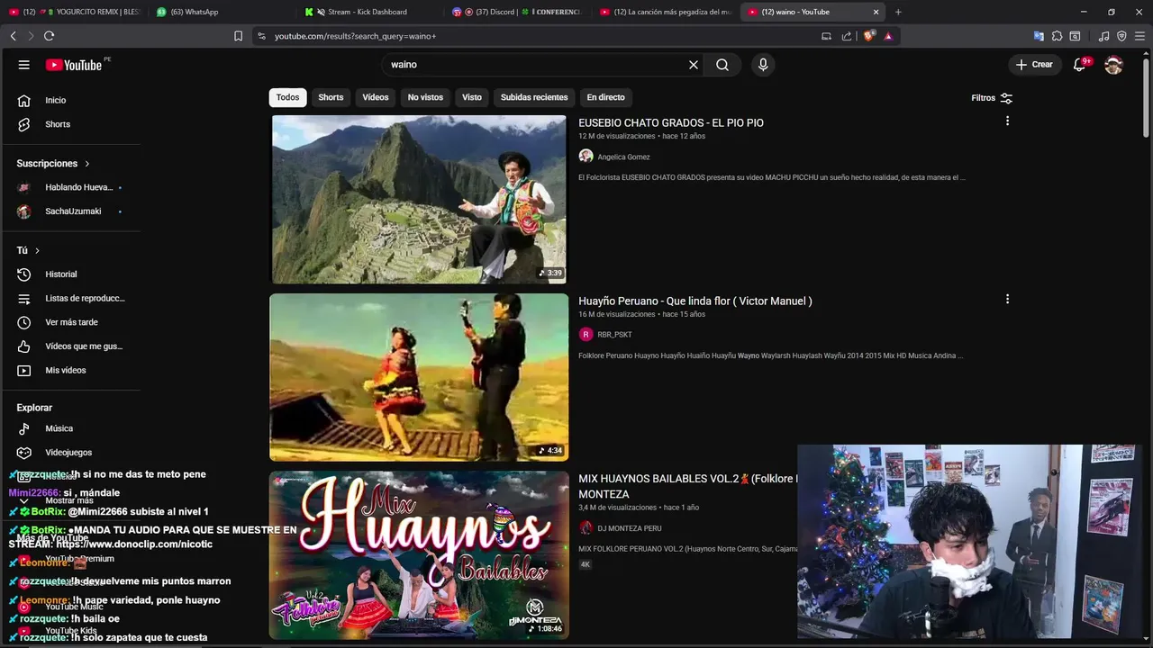
Task: Play the Huayño dancing couple thumbnail
Action: coord(419,377)
